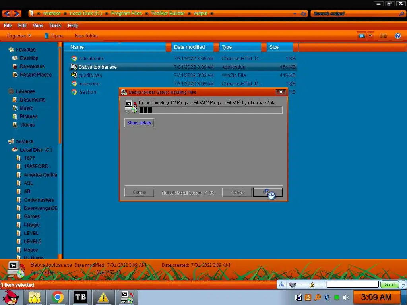407x305 pixels.
Task: Sort by the Date modified column header
Action: pos(192,47)
